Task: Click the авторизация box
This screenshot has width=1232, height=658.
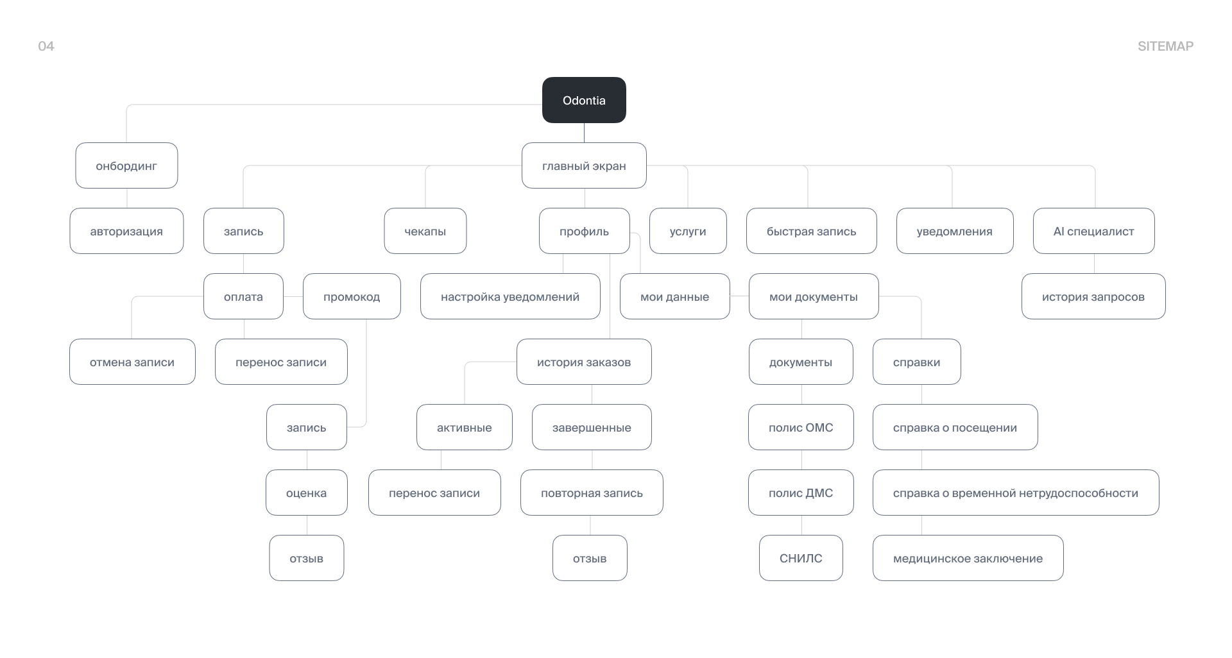Action: [126, 232]
